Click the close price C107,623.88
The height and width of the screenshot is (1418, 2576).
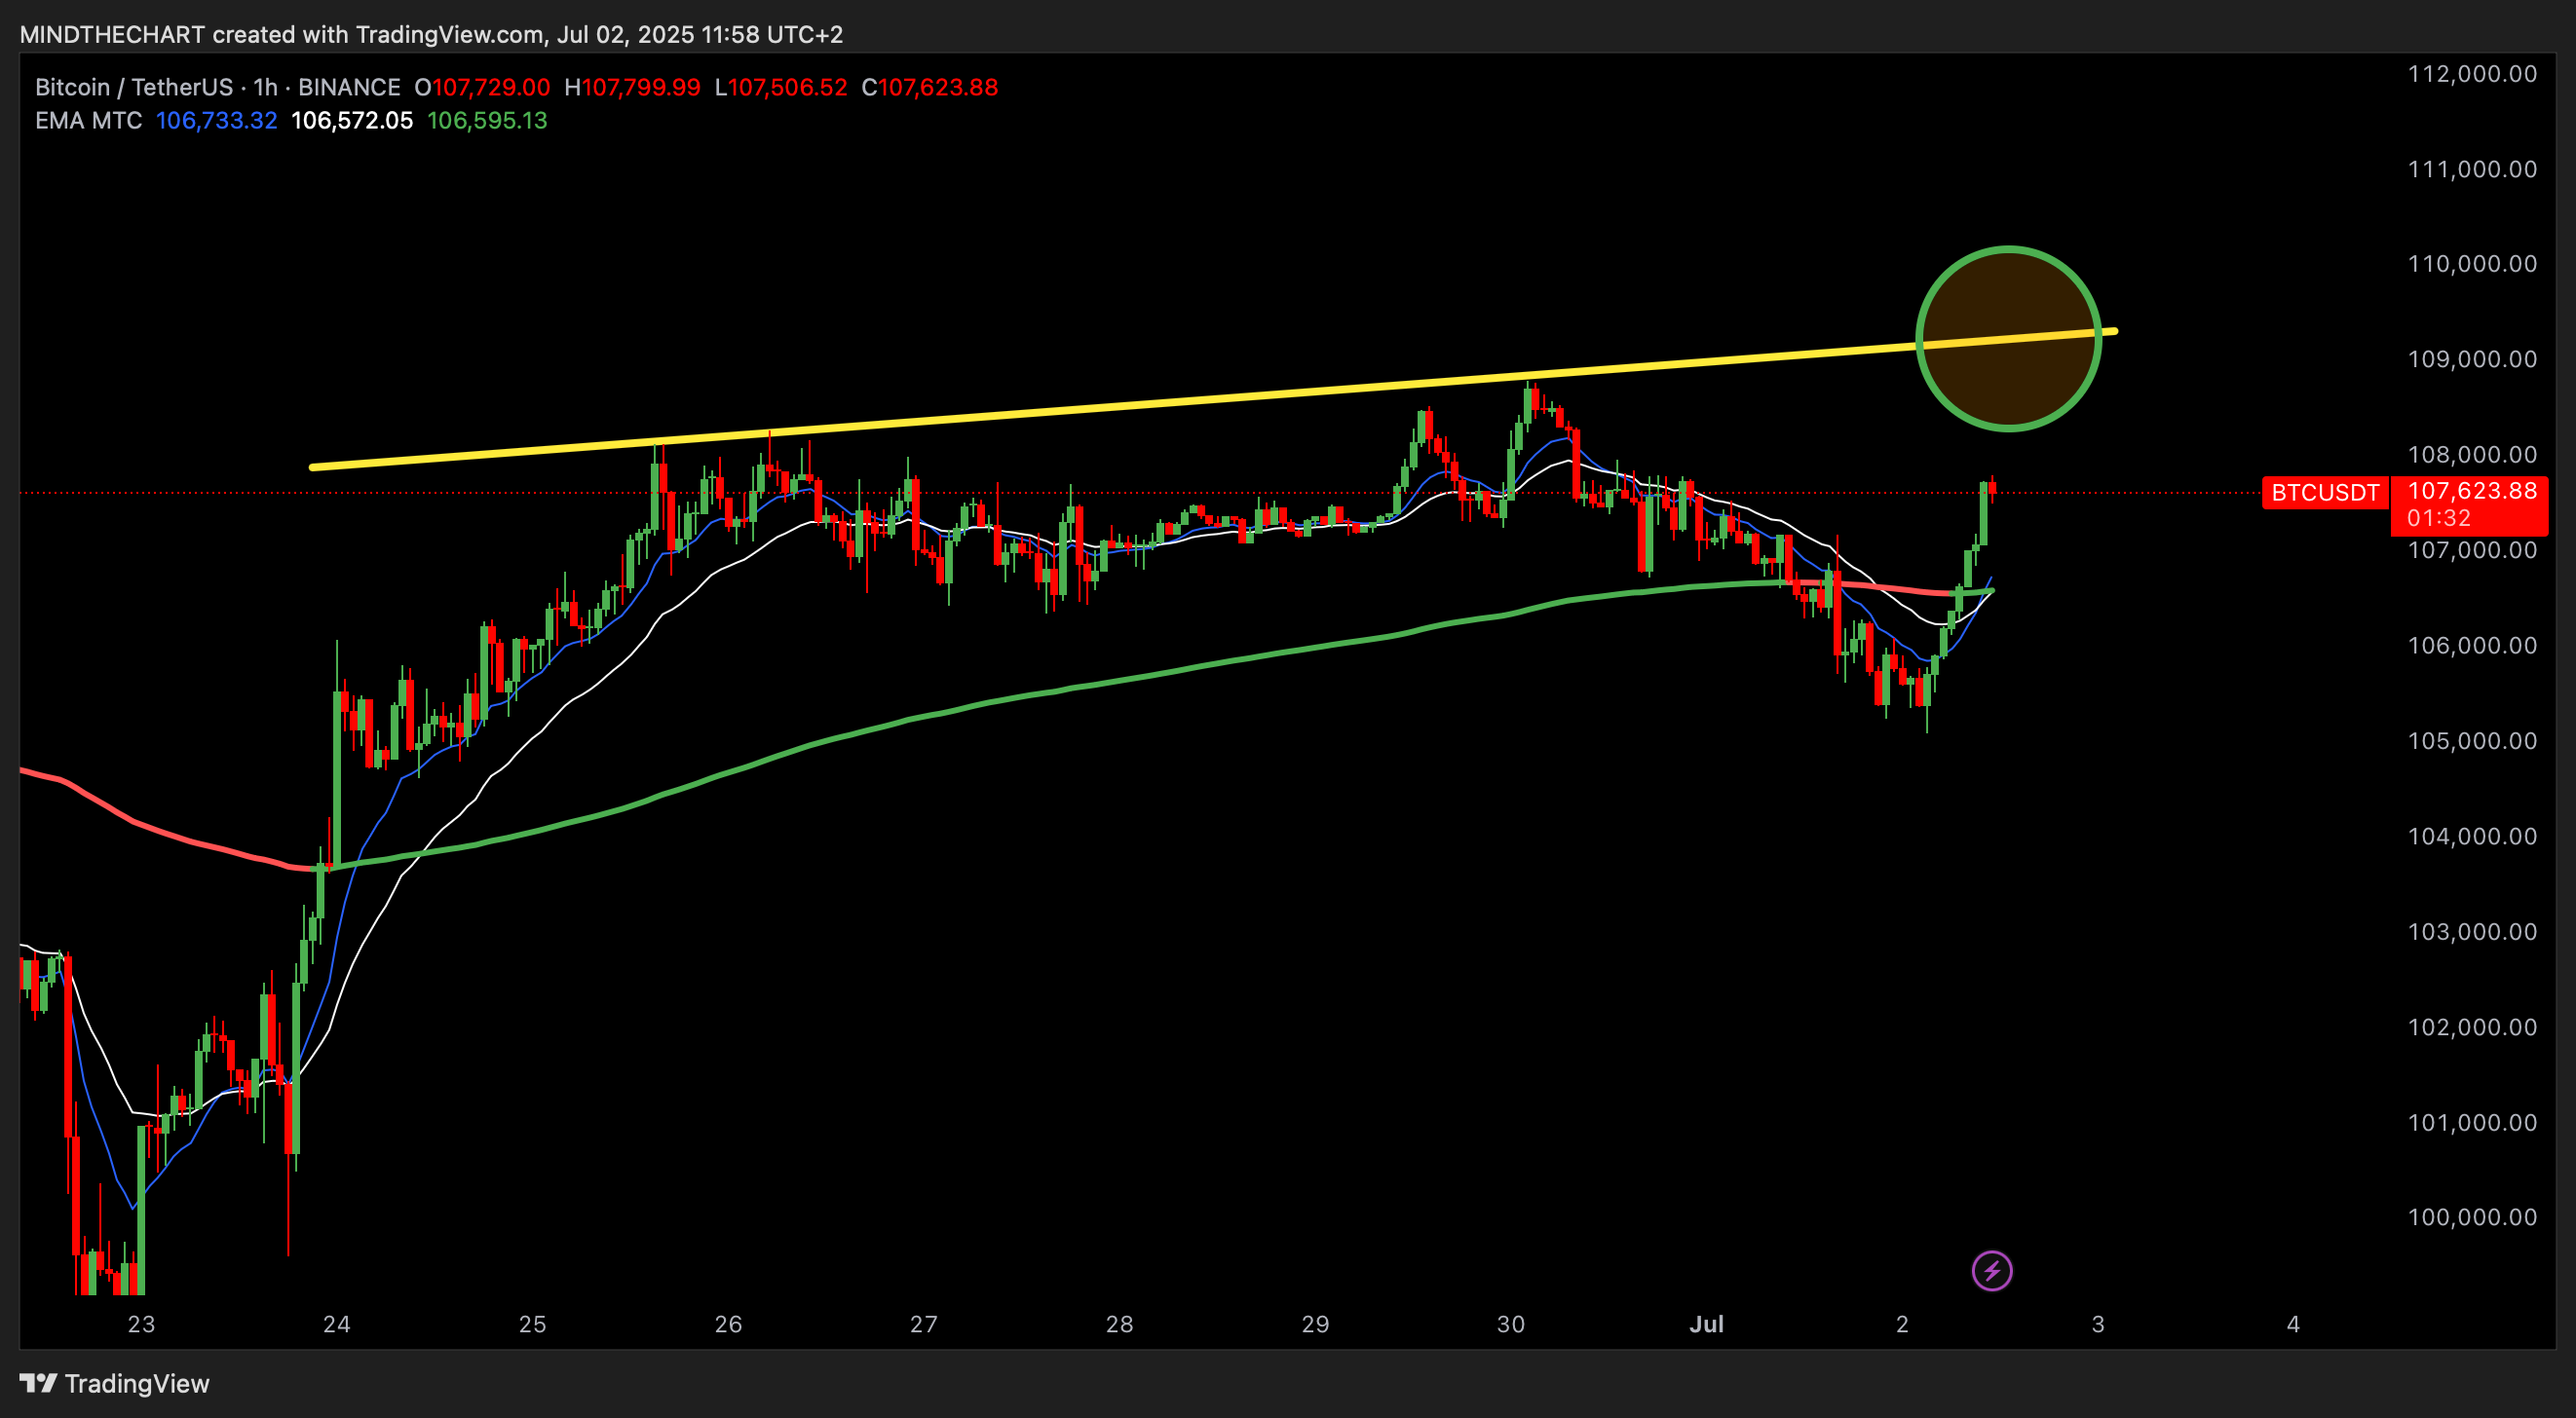930,87
